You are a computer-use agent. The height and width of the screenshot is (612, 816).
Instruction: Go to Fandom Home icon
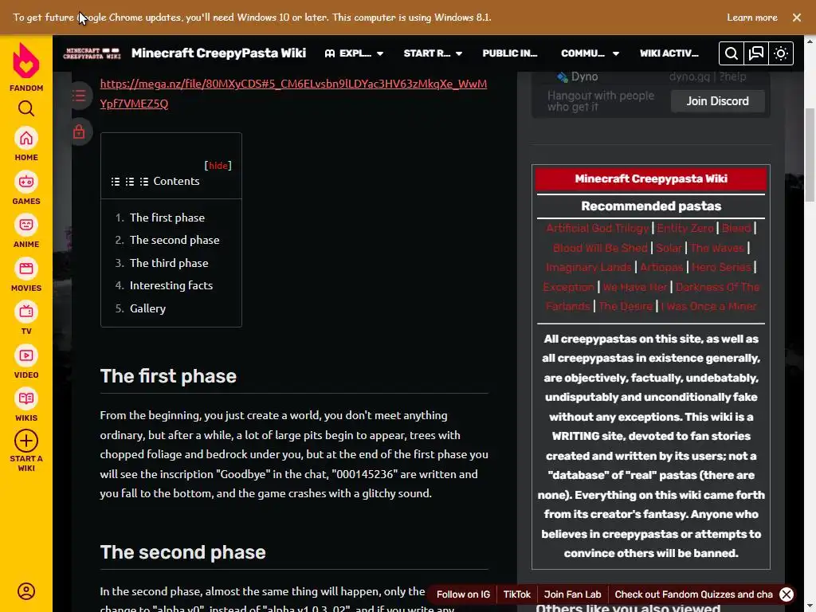point(26,139)
